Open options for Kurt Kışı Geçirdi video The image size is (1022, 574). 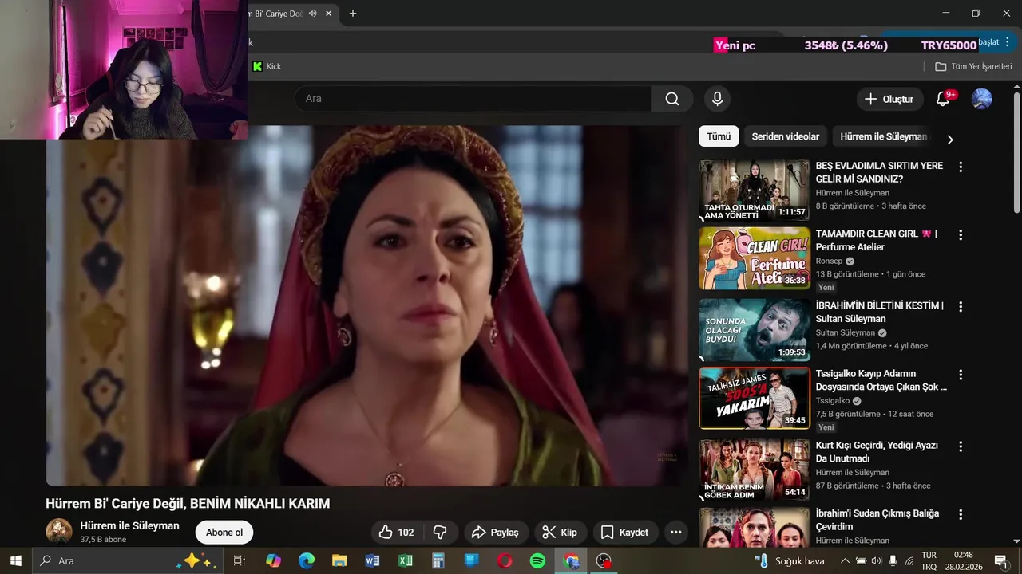[961, 446]
